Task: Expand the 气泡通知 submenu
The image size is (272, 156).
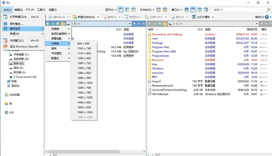Action: tap(58, 53)
